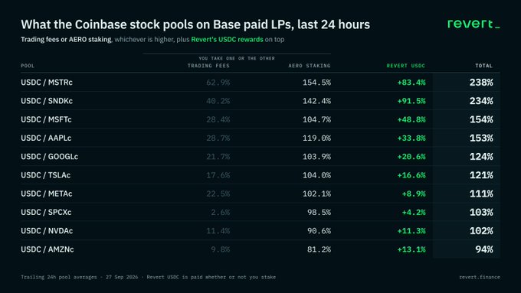Viewport: 521px width, 293px height.
Task: Click the revert.finance footer text
Action: [x=480, y=277]
